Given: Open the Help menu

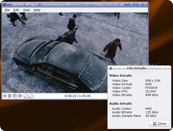Looking at the screenshot, I should tap(37, 10).
